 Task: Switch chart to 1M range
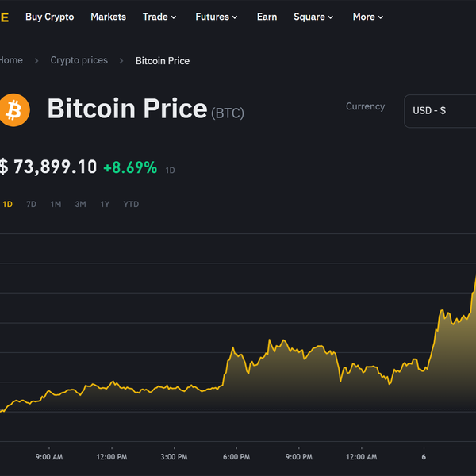[56, 204]
